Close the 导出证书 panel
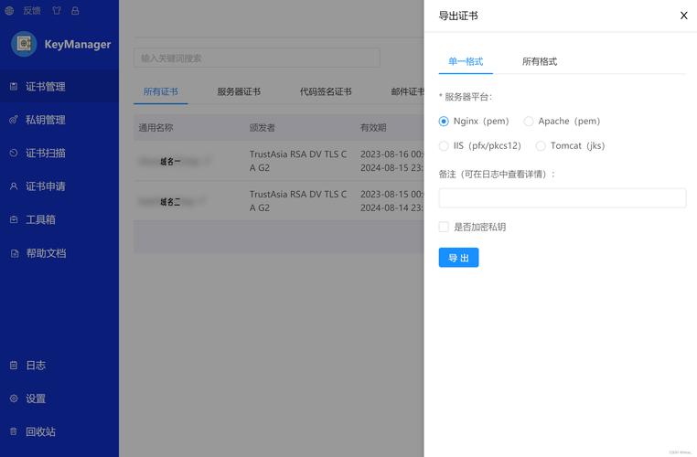Screen dimensions: 697x457 pos(683,16)
